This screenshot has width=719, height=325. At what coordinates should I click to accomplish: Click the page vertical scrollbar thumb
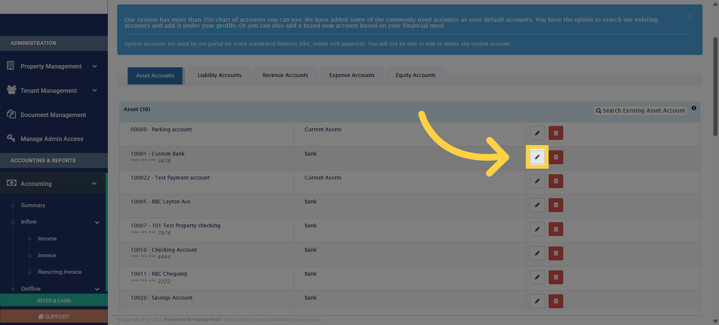pos(715,86)
